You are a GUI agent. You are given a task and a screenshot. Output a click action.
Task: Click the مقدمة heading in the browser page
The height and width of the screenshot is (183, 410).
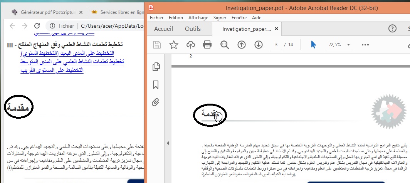point(18,107)
